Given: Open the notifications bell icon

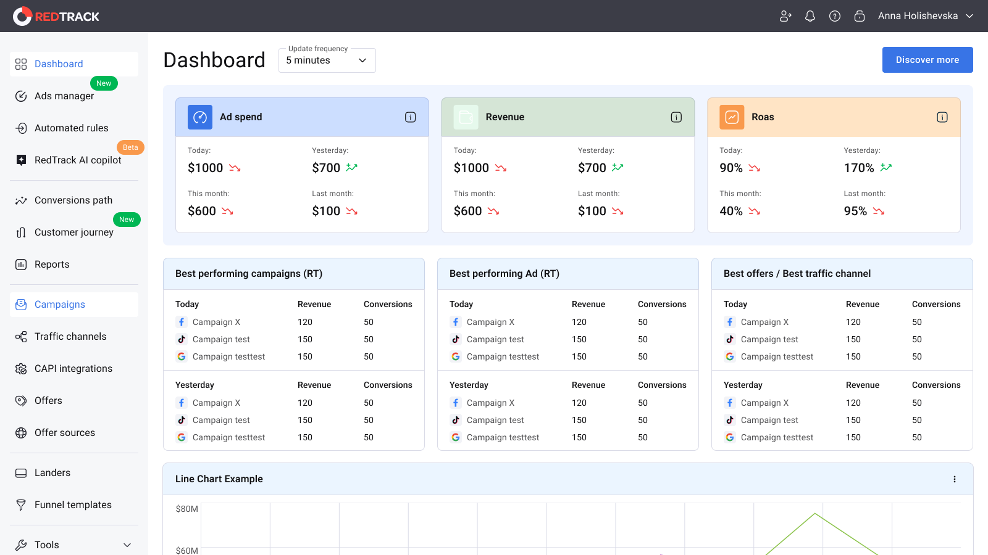Looking at the screenshot, I should [810, 16].
